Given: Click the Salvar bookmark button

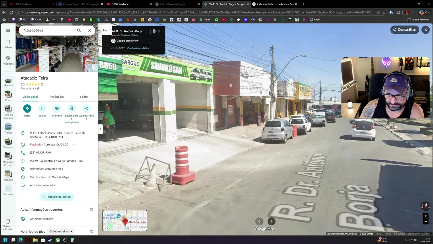Looking at the screenshot, I should (x=42, y=108).
